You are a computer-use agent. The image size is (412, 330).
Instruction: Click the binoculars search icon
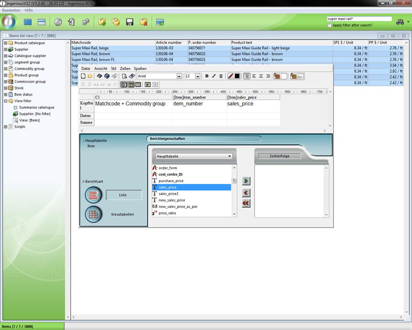coord(400,22)
